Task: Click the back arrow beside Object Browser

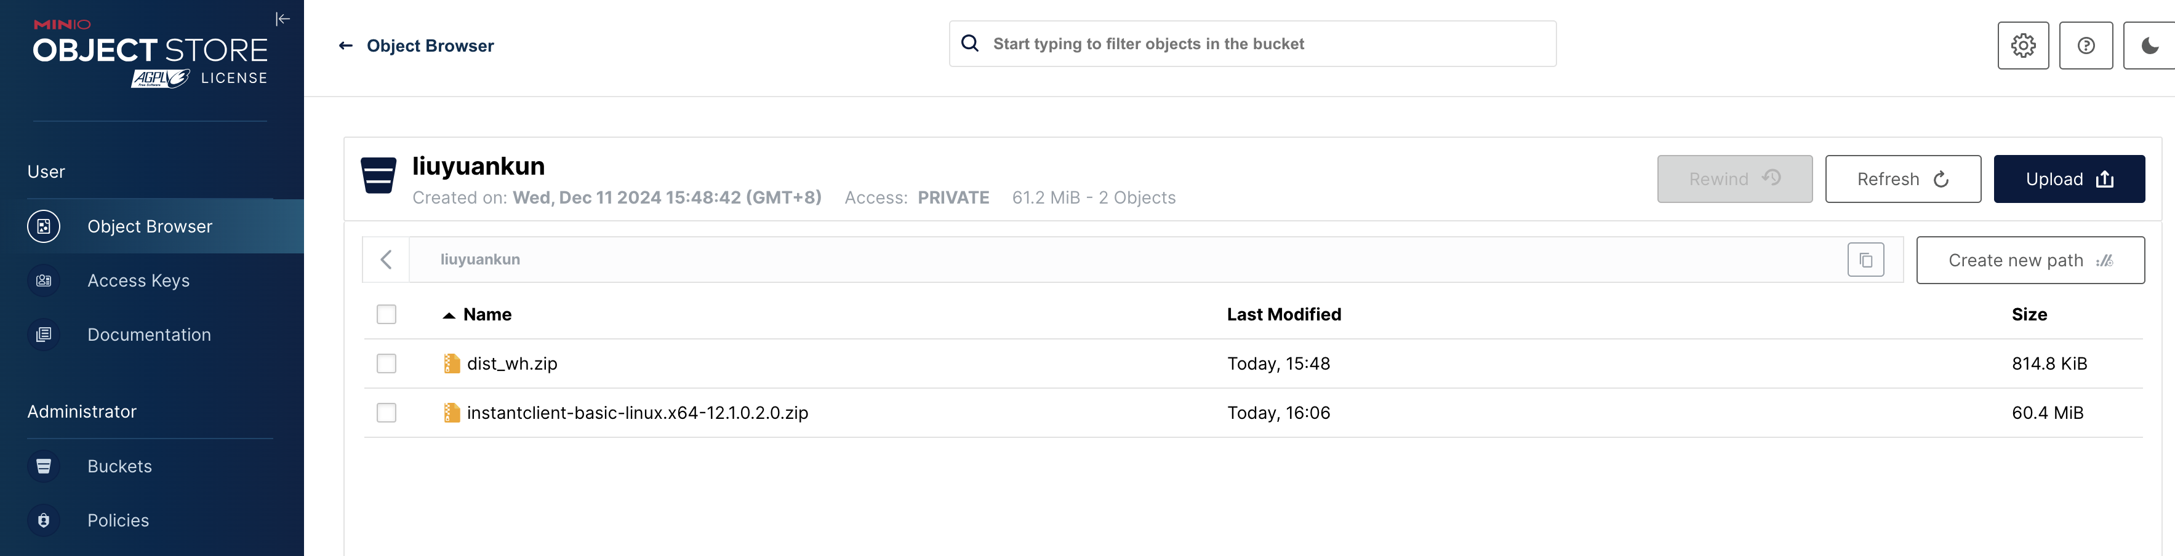Action: pyautogui.click(x=345, y=46)
